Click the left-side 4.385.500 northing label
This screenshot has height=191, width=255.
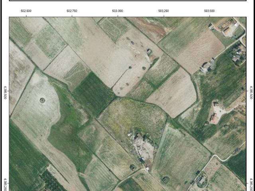[5, 93]
